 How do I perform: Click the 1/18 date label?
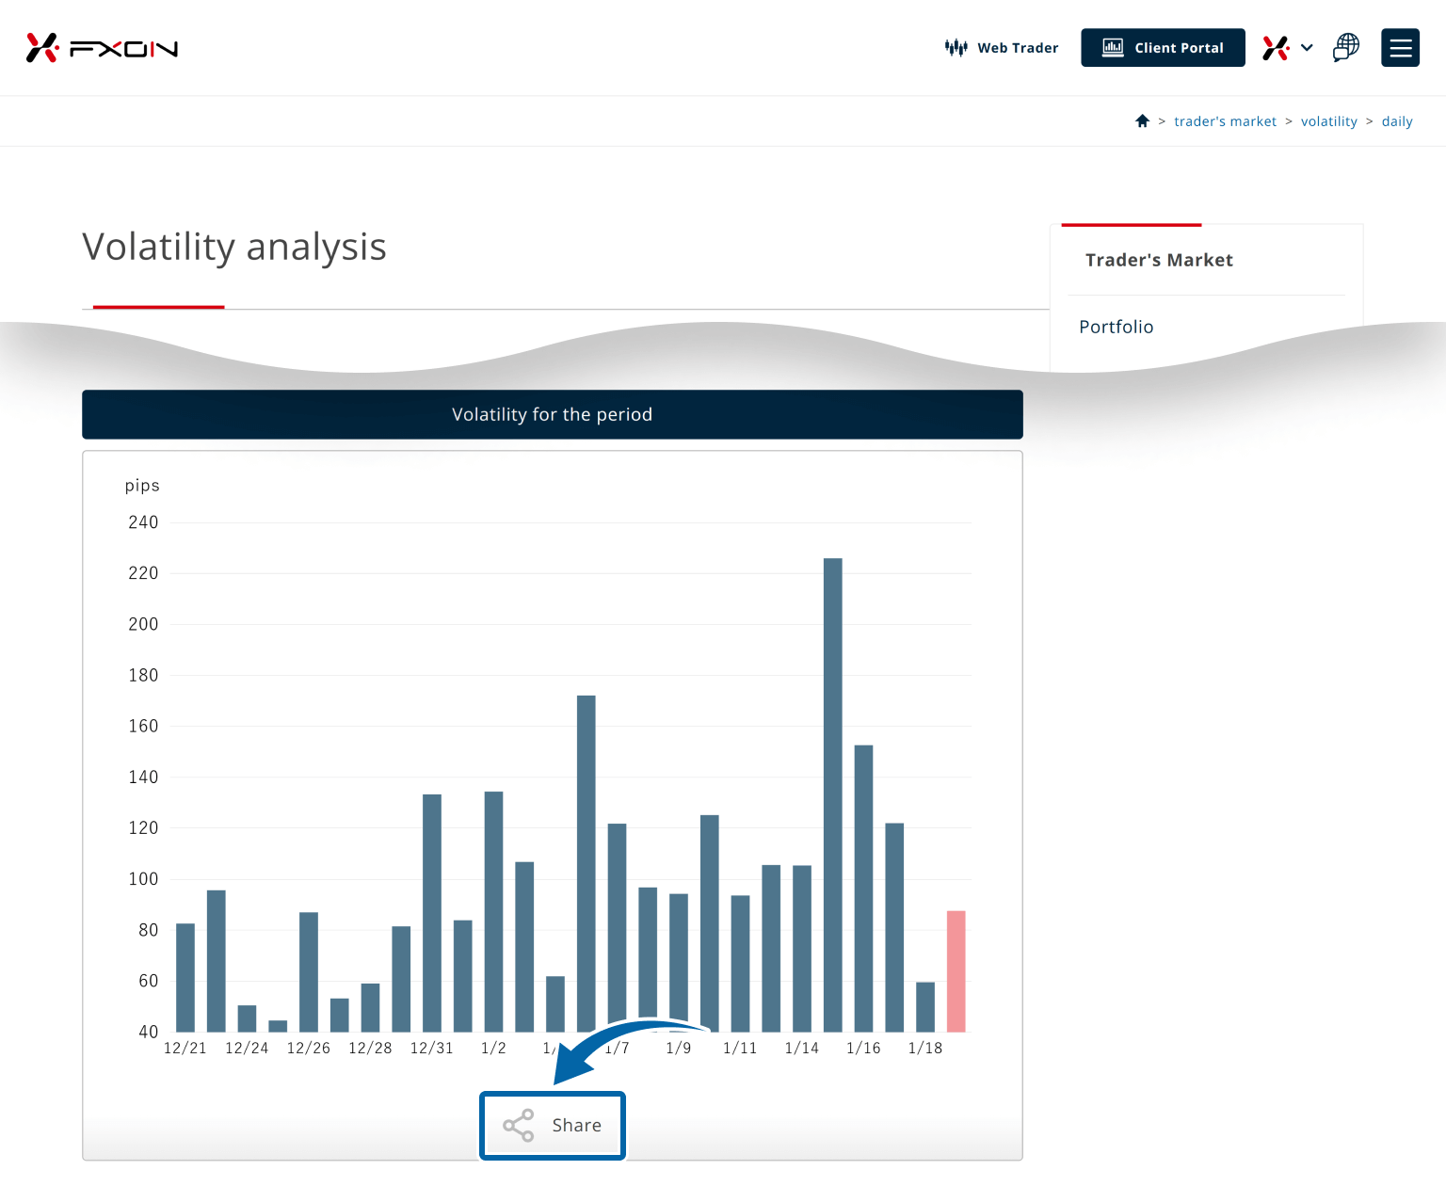[925, 1049]
